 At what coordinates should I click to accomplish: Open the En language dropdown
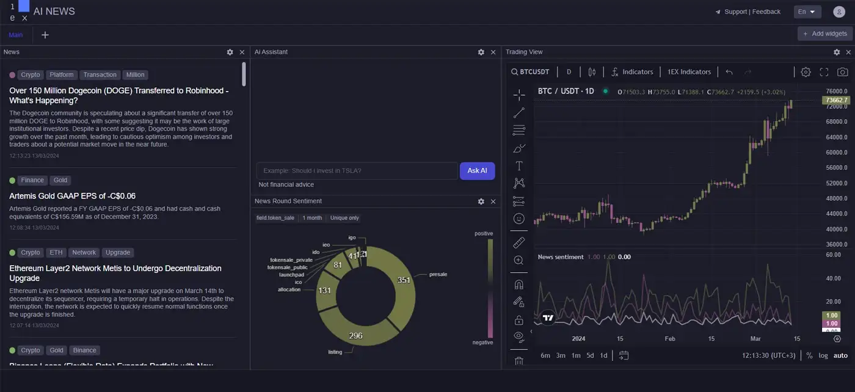[x=807, y=12]
